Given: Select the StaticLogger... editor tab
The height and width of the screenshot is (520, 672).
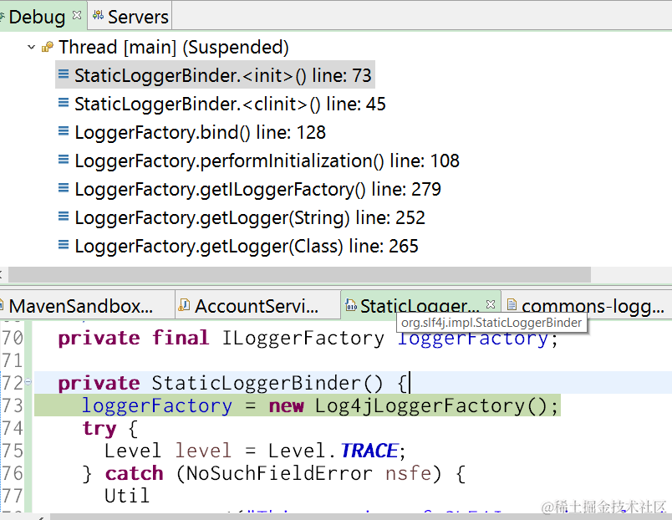Looking at the screenshot, I should 420,306.
